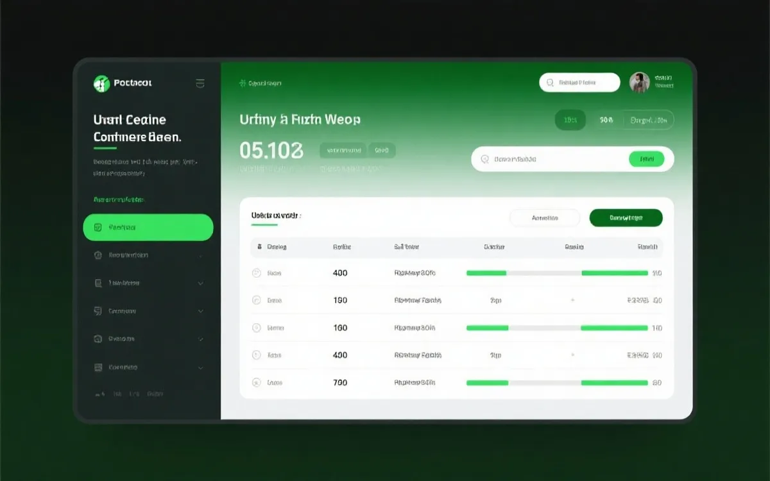
Task: Expand the last sidebar menu item's chevron
Action: coord(200,368)
